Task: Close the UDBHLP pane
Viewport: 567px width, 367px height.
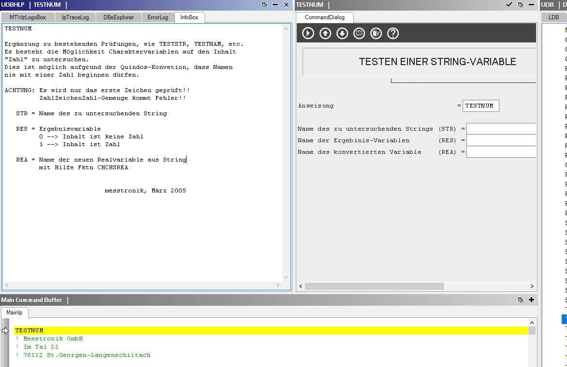Action: pos(286,5)
